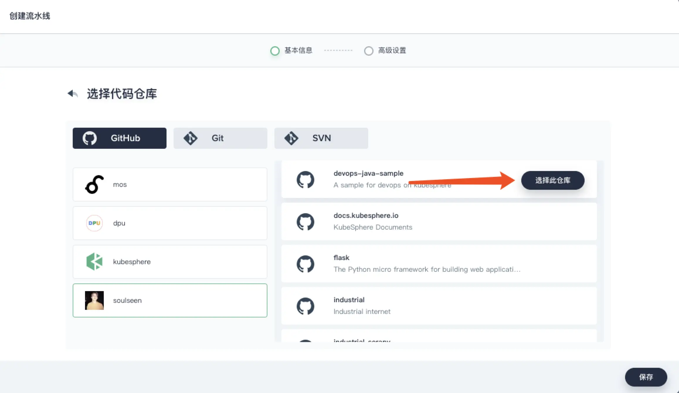The height and width of the screenshot is (393, 679).
Task: Select the 基本信息 step circle
Action: pos(275,51)
